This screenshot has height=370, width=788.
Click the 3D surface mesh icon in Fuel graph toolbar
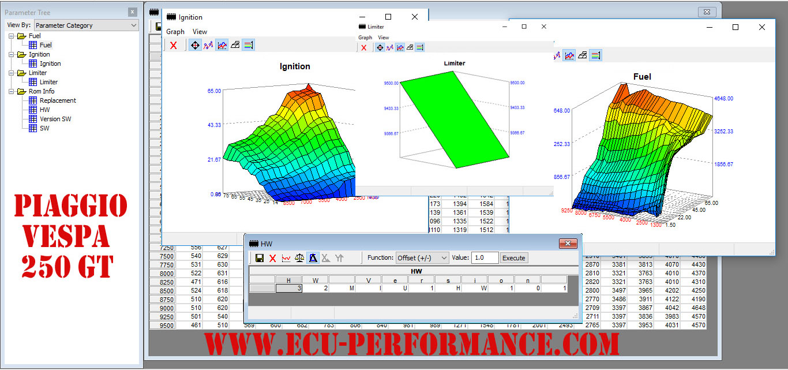point(583,55)
